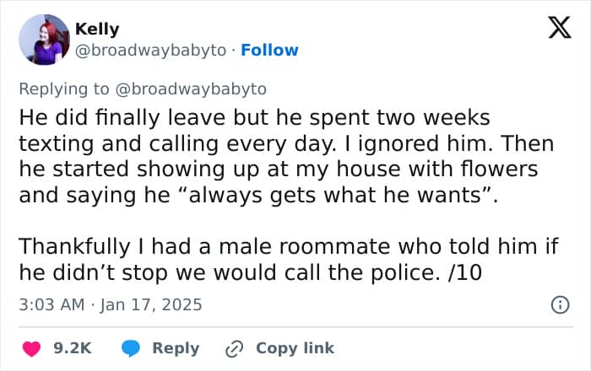Select the Reply text button
This screenshot has height=371, width=591.
(176, 349)
